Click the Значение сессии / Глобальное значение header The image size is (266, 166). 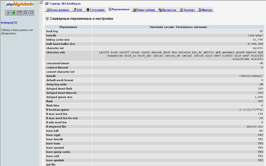pos(178,27)
